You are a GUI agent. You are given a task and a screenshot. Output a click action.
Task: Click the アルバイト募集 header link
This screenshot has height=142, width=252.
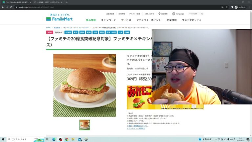(135, 14)
